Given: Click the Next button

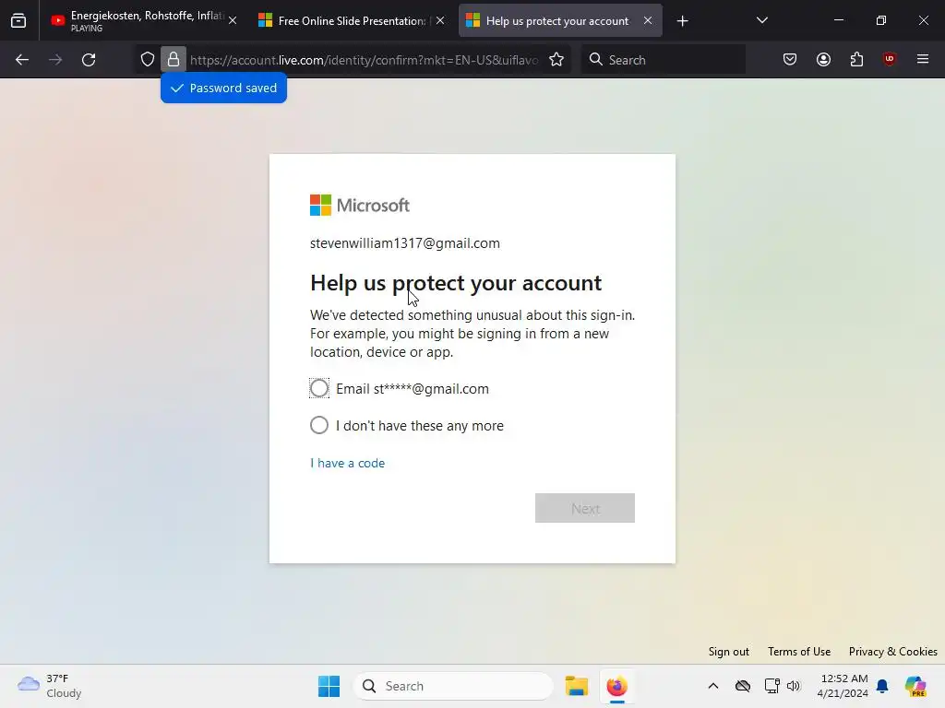Looking at the screenshot, I should click(584, 508).
